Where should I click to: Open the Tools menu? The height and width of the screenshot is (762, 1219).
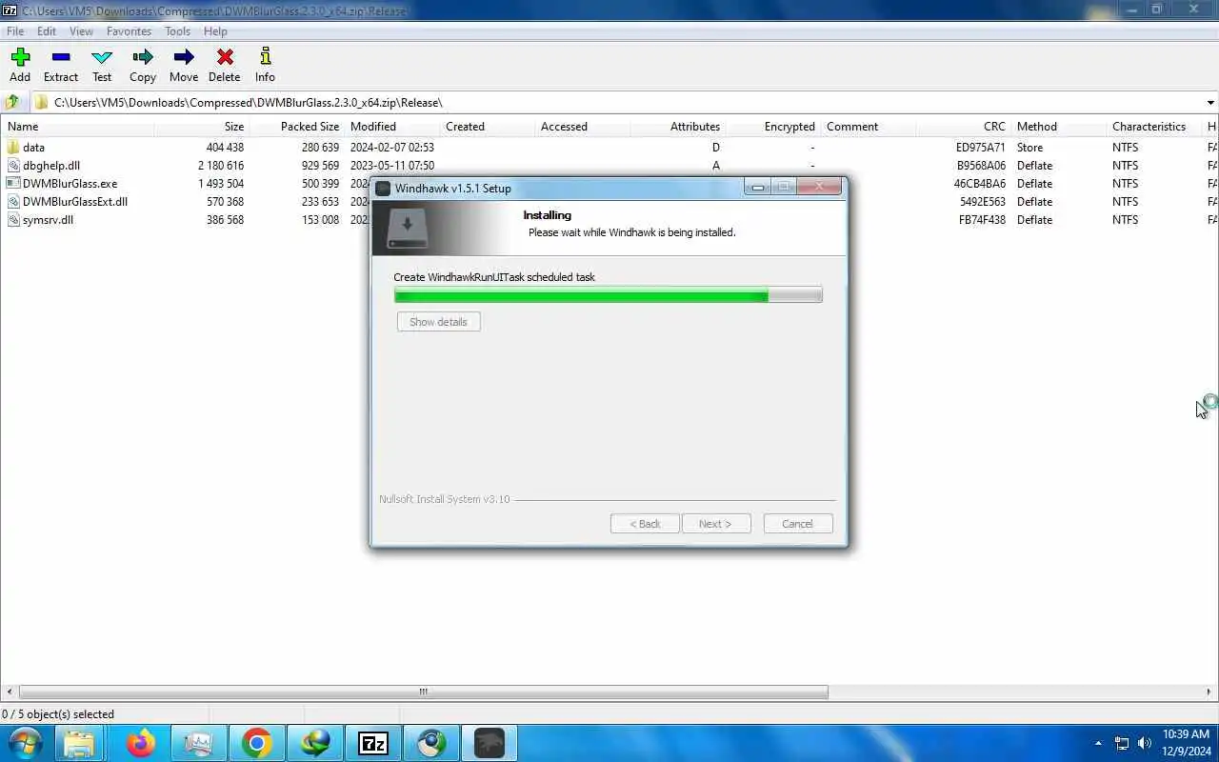tap(178, 31)
